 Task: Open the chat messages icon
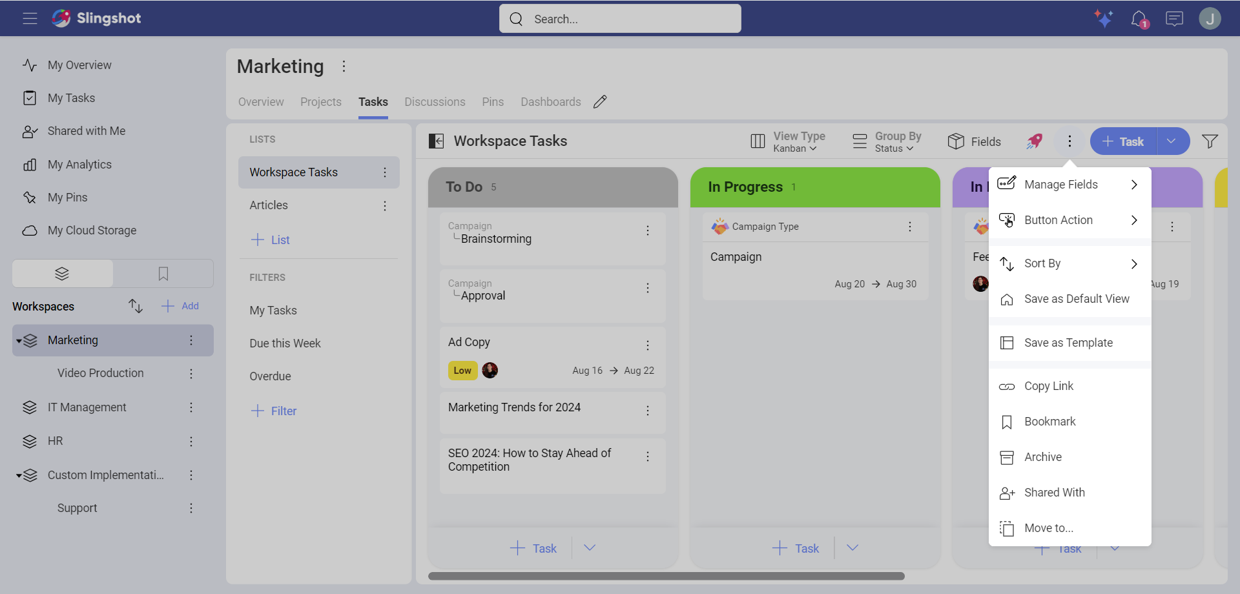pyautogui.click(x=1174, y=19)
